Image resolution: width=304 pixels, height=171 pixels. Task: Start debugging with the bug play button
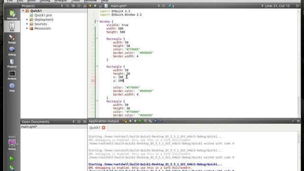point(12,168)
